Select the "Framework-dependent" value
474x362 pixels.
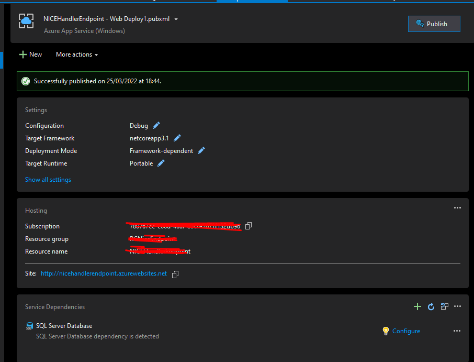click(x=162, y=151)
